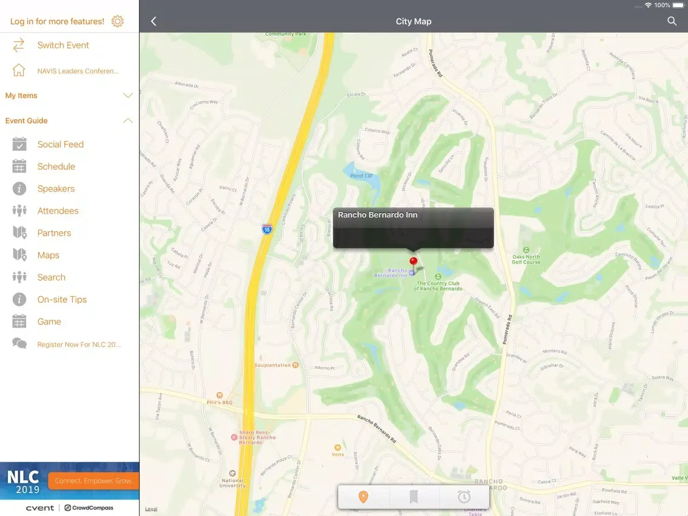Tap the red map pin
Viewport: 688px width, 516px height.
[x=413, y=262]
